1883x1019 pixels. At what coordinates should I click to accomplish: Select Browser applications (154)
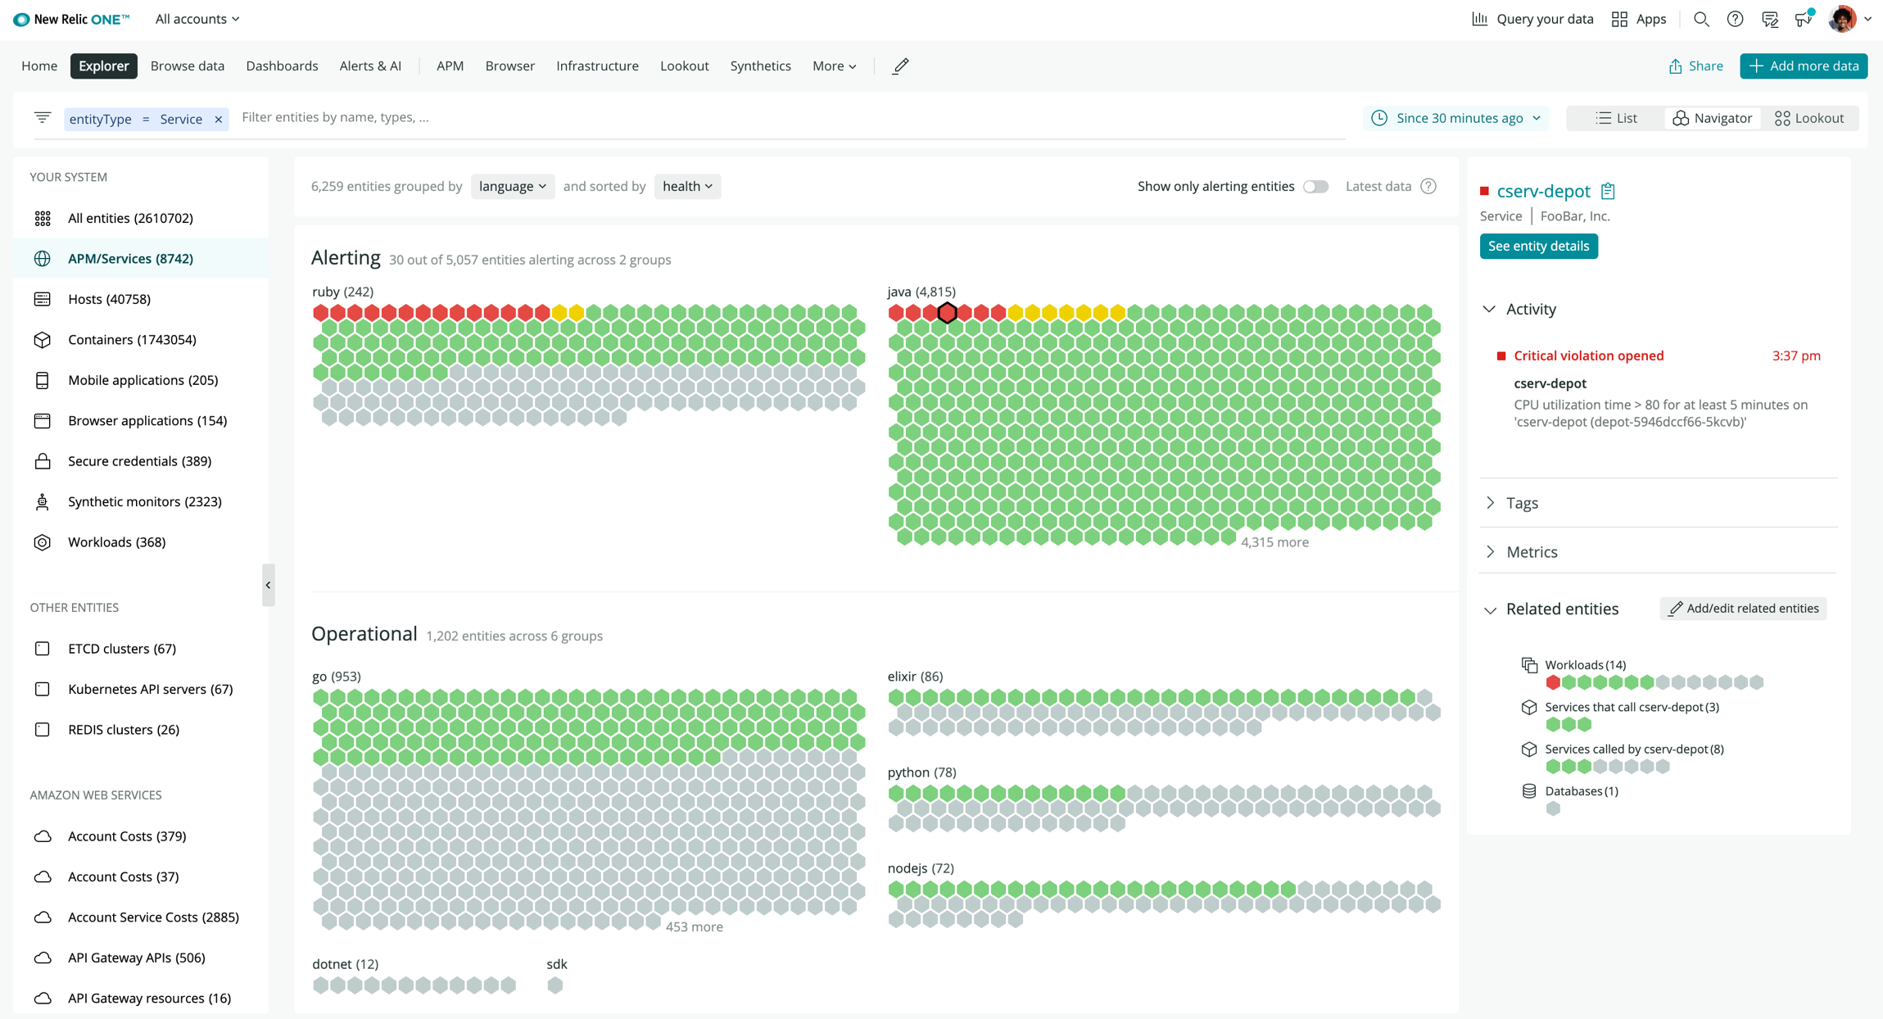(x=141, y=420)
